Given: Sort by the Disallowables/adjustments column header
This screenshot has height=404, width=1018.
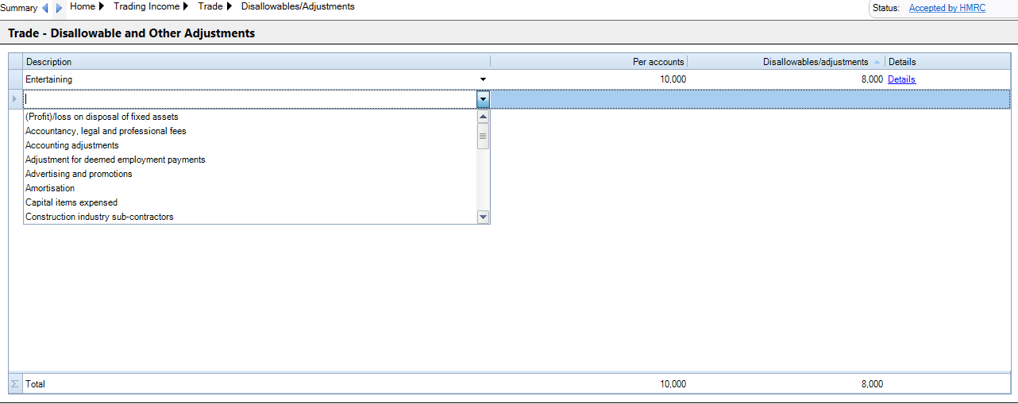Looking at the screenshot, I should coord(786,62).
